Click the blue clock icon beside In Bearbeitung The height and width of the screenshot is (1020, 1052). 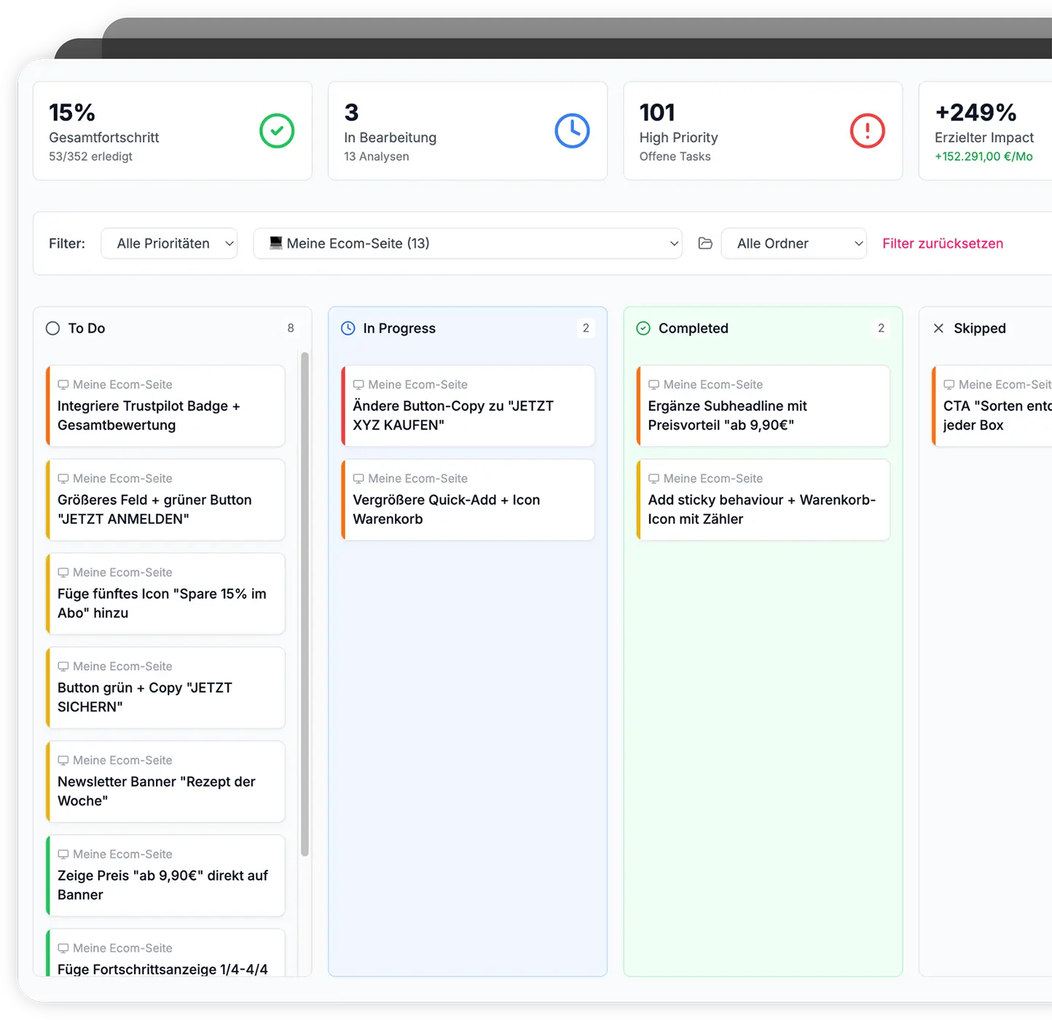pos(573,130)
